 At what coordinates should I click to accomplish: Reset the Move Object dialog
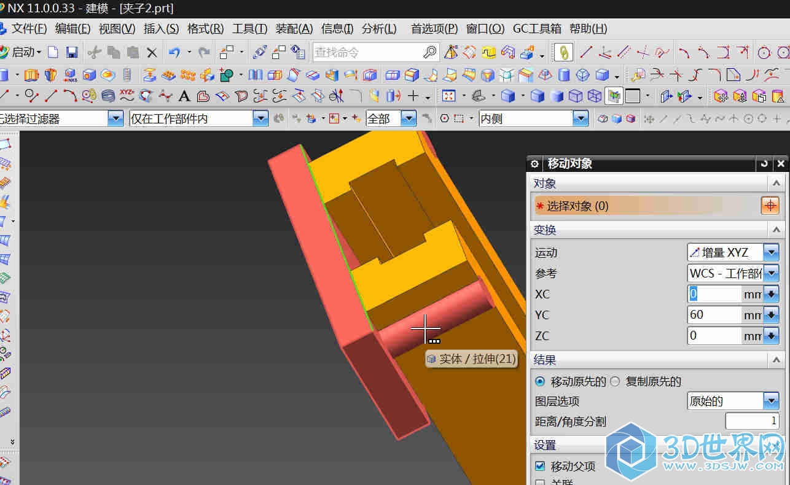point(764,164)
